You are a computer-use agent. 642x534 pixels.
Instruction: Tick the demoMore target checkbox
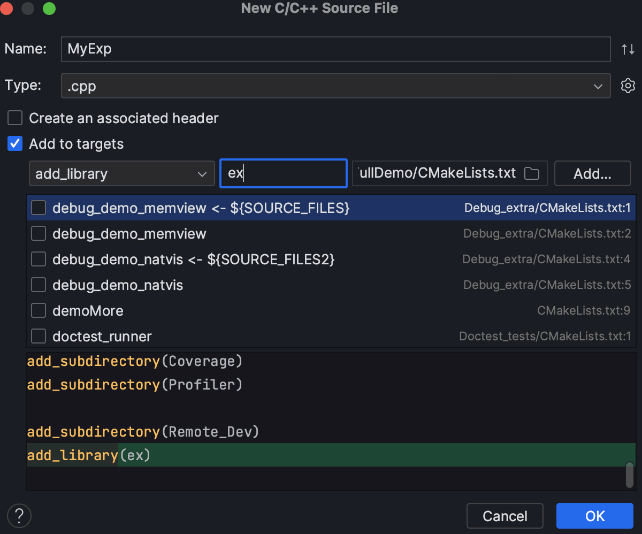pos(39,310)
